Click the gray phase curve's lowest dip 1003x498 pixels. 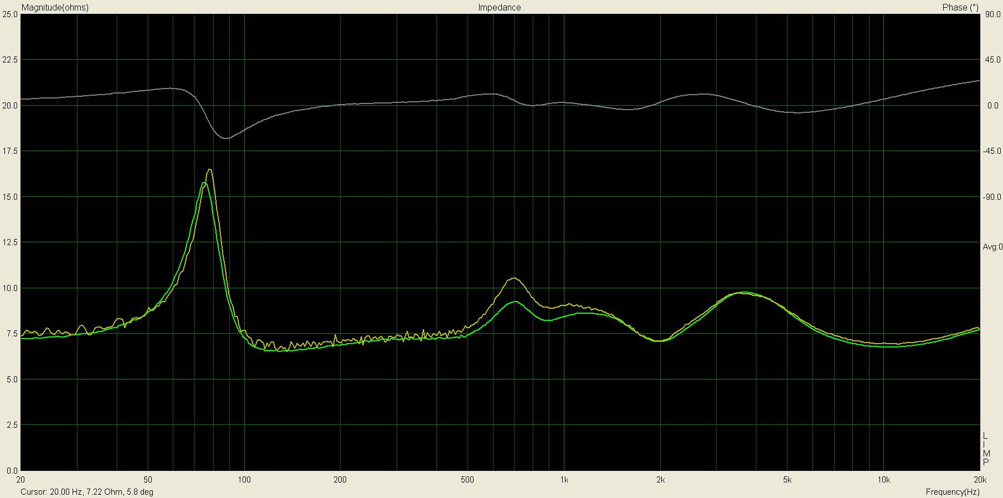(x=226, y=138)
